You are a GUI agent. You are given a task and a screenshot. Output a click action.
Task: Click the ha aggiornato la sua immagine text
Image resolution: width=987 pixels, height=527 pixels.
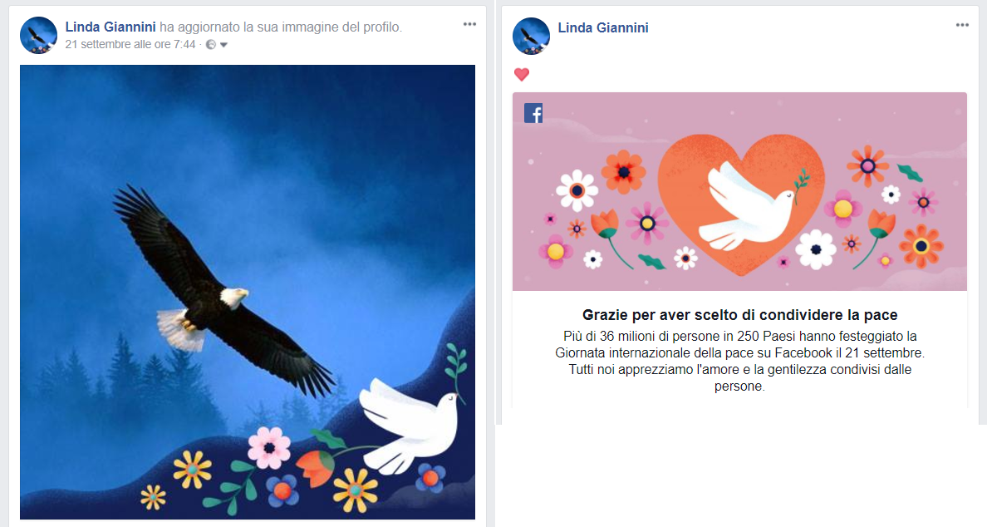(x=280, y=27)
